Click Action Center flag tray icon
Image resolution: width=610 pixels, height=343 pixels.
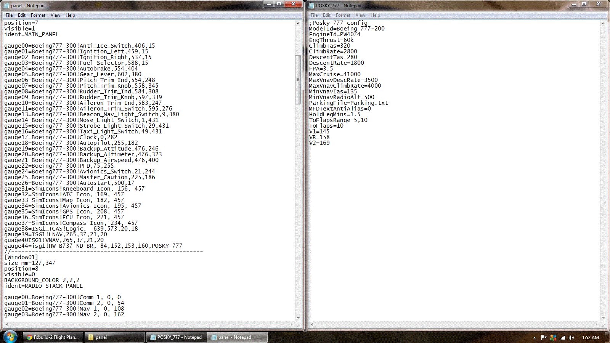(x=544, y=338)
